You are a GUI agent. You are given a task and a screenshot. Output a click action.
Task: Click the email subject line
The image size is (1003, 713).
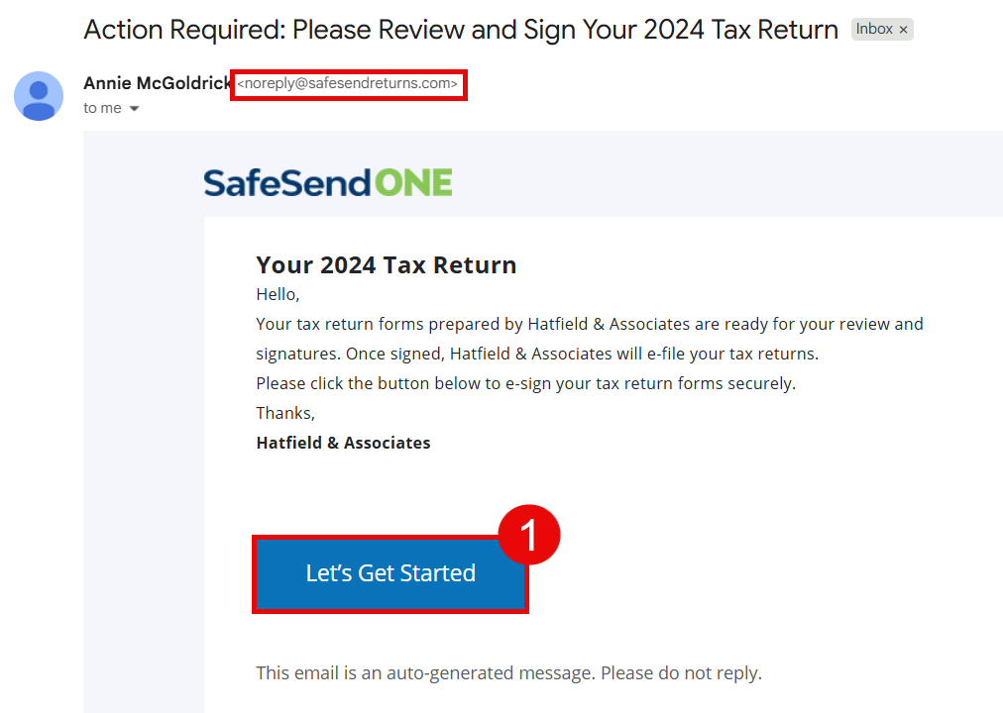tap(461, 30)
